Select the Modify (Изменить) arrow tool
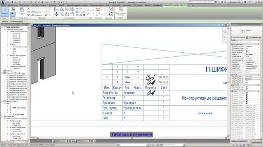The image size is (263, 147). (5, 11)
